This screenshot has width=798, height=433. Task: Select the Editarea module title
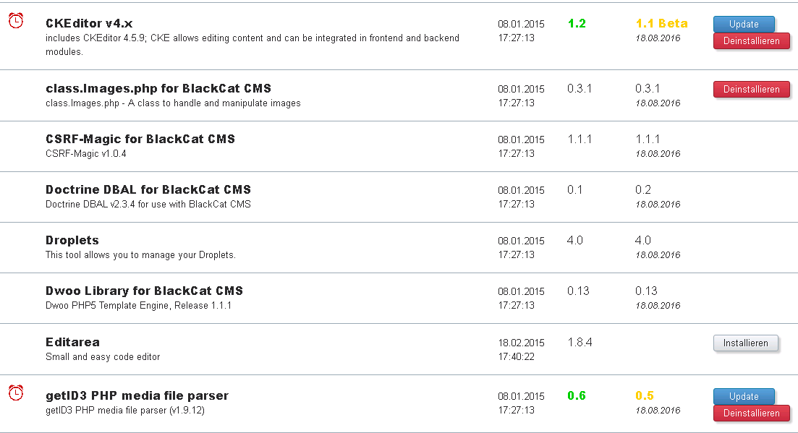(72, 342)
